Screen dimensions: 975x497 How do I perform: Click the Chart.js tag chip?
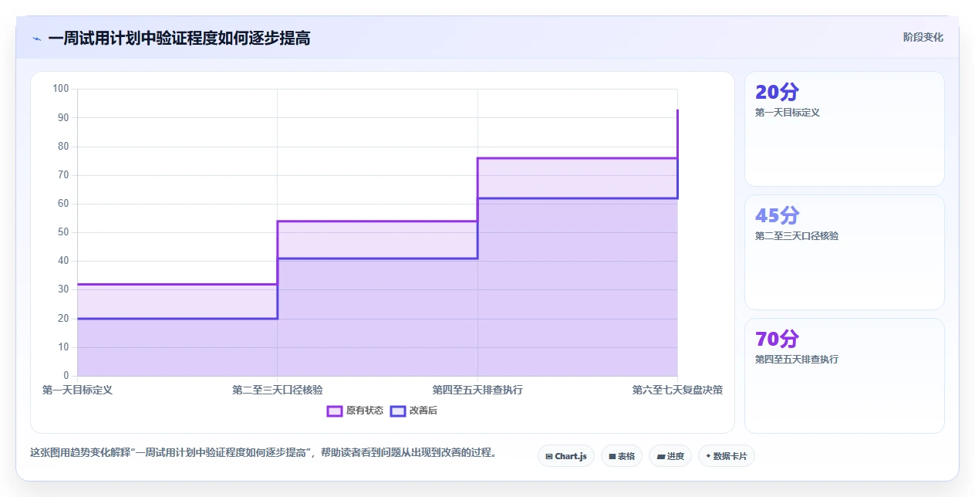click(566, 456)
